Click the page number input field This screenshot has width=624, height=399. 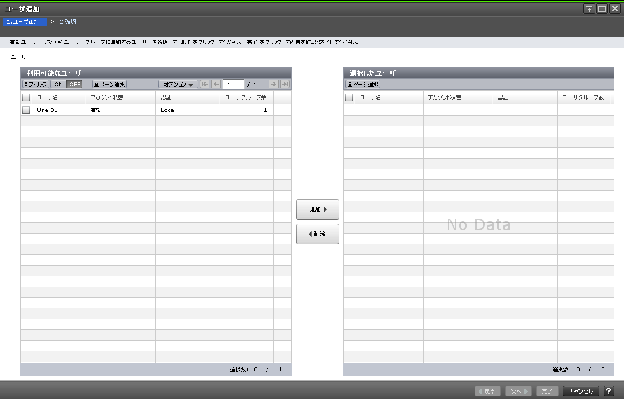pos(234,84)
